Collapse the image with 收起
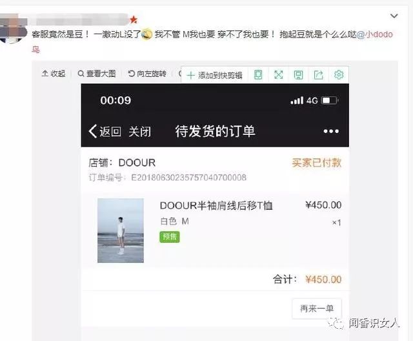This screenshot has width=413, height=341. pos(53,74)
